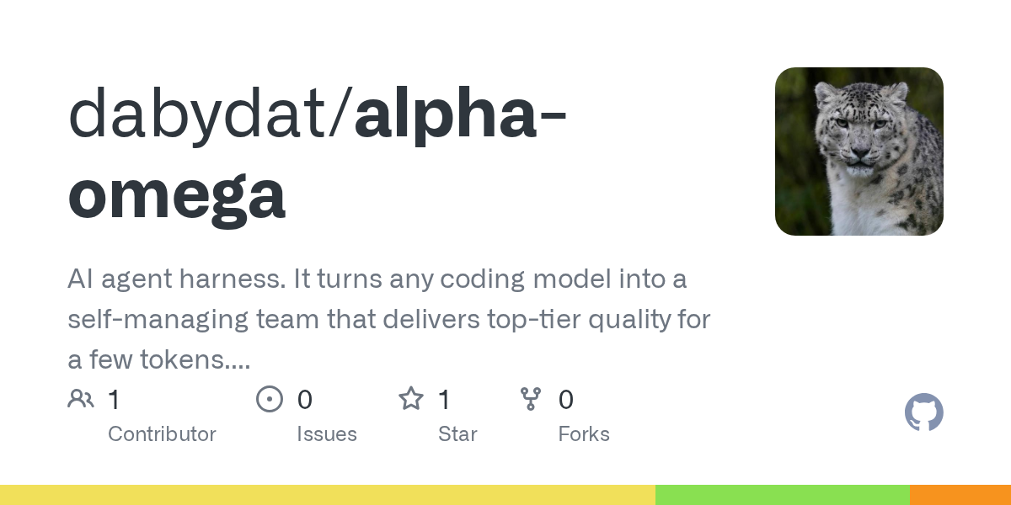
Task: Click the forks count number 0
Action: click(566, 400)
